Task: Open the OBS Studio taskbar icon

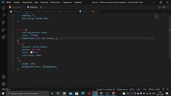Action: coord(107,93)
